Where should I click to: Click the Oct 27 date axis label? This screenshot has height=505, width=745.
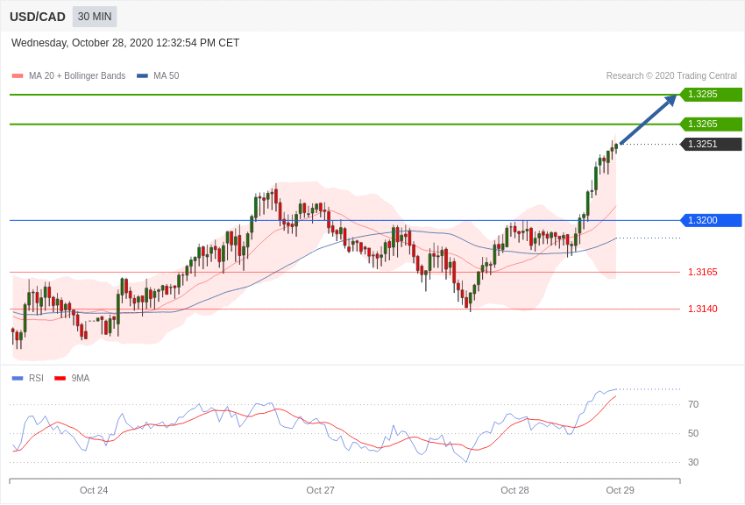pyautogui.click(x=320, y=490)
